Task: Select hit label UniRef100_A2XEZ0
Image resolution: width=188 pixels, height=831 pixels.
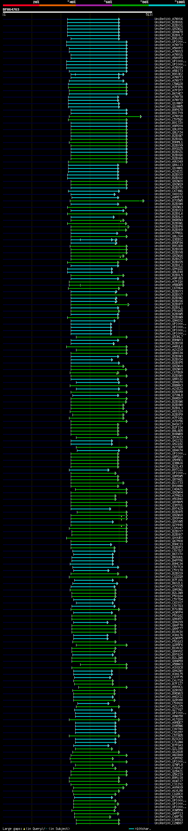Action: [169, 389]
